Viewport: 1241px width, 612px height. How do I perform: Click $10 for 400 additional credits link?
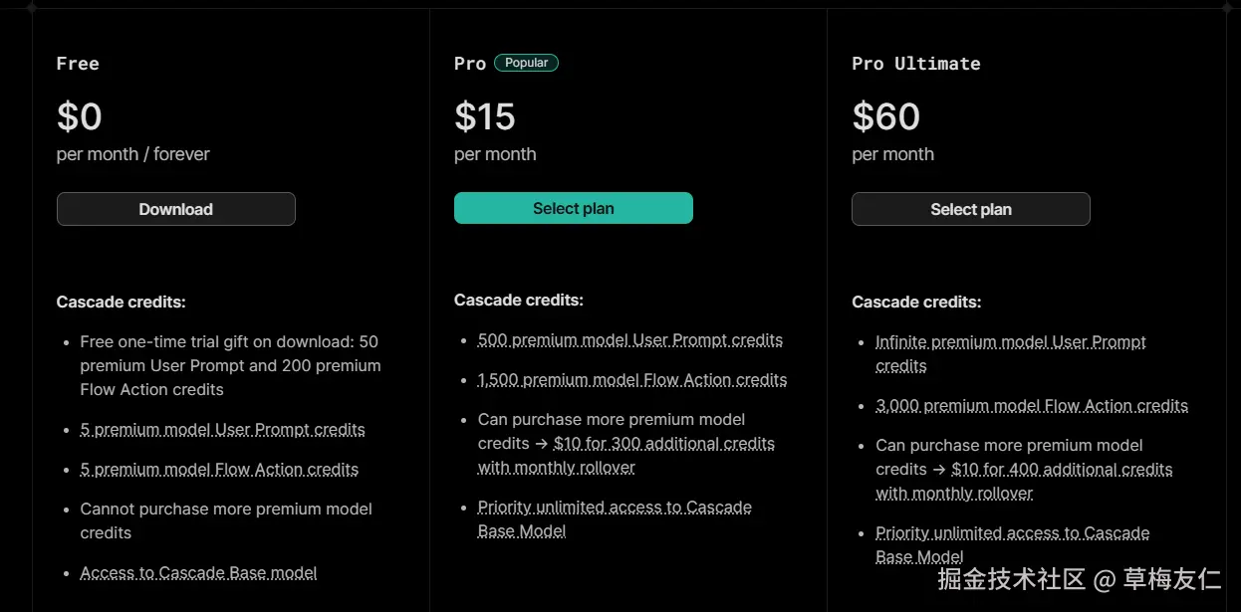pos(1062,470)
